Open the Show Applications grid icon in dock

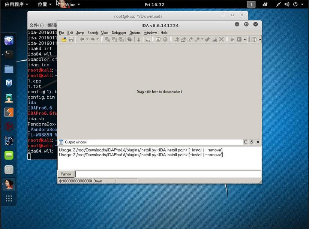9,198
